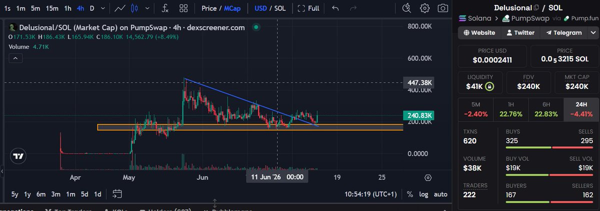Switch chart to MCap mode
The width and height of the screenshot is (600, 211).
point(232,8)
